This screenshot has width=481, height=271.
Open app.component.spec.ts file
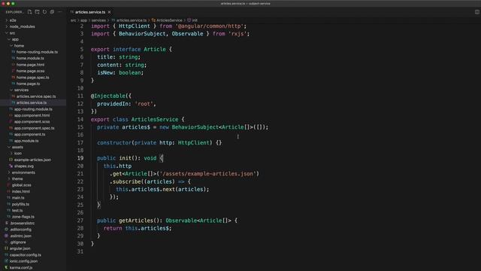34,128
